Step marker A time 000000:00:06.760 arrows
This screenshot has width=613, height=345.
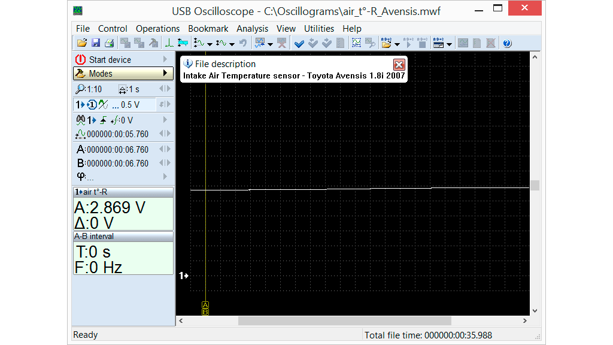165,149
